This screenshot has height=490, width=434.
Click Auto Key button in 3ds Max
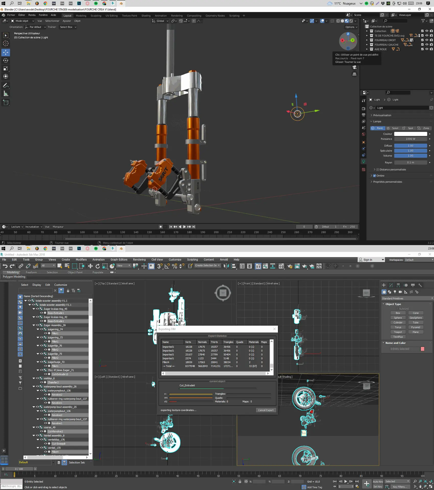[378, 482]
